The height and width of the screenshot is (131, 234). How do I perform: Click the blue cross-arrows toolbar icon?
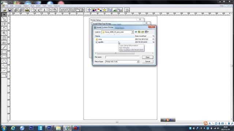point(89,10)
